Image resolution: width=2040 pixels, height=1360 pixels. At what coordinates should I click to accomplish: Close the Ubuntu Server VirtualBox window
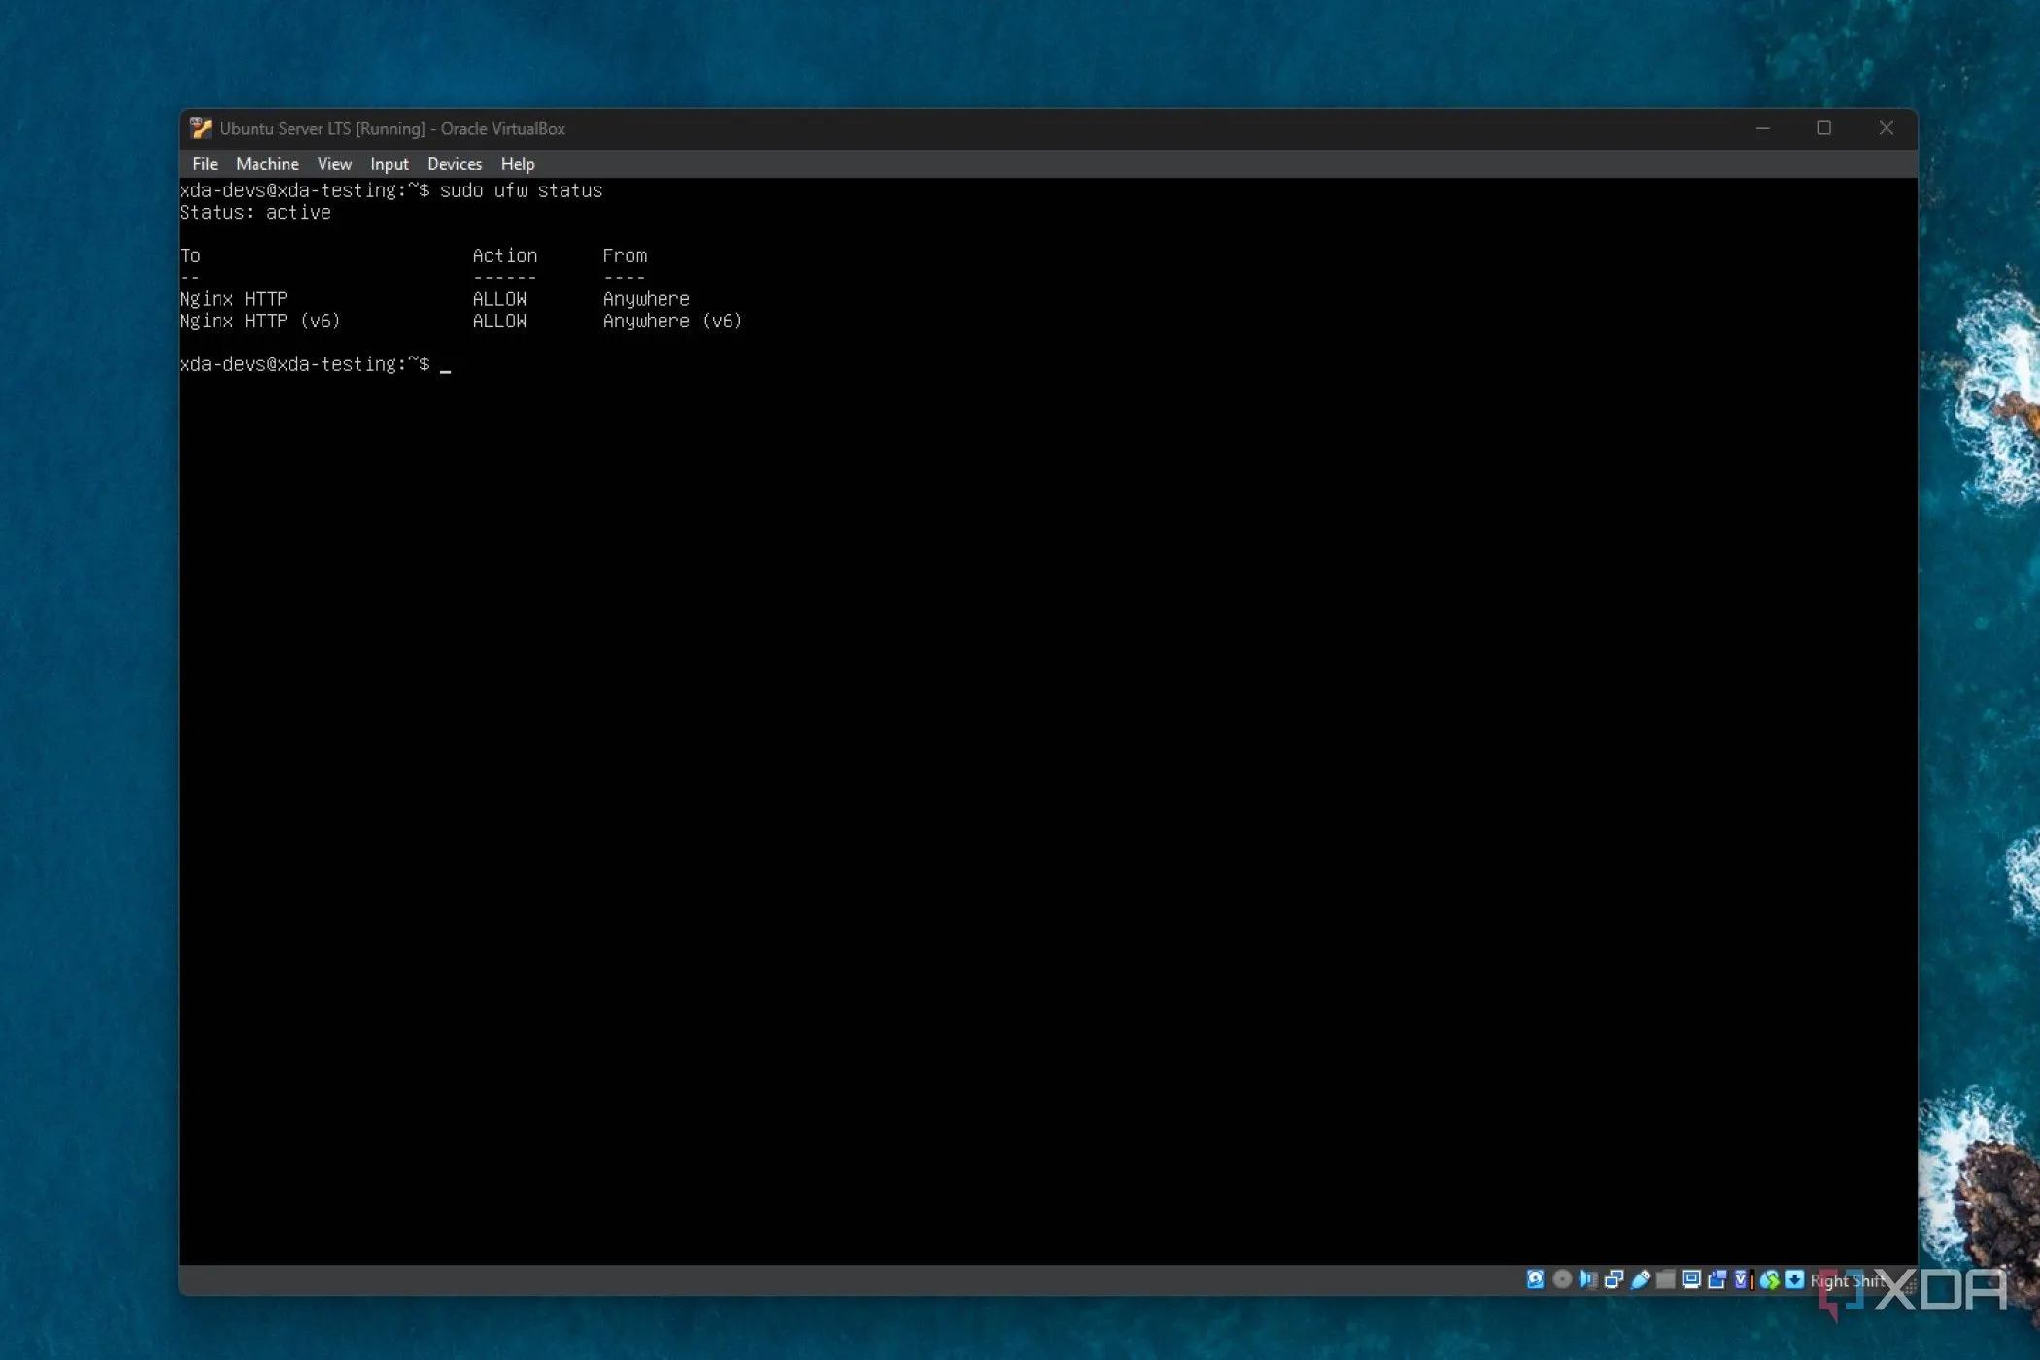click(x=1887, y=128)
